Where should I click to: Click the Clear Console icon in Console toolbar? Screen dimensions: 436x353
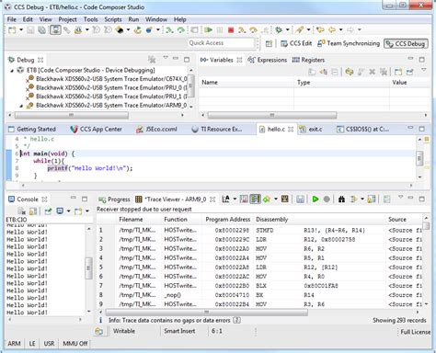coord(22,211)
